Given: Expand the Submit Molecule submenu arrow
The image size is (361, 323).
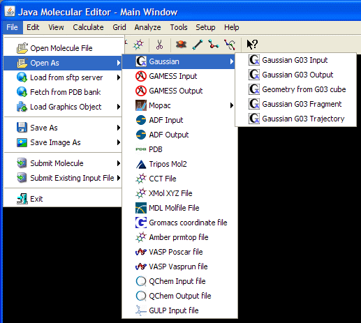Looking at the screenshot, I should tap(119, 163).
